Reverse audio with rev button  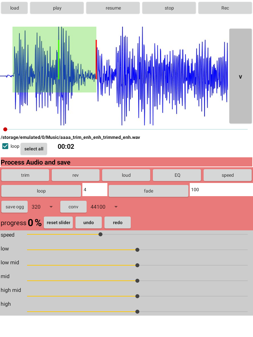coord(75,175)
